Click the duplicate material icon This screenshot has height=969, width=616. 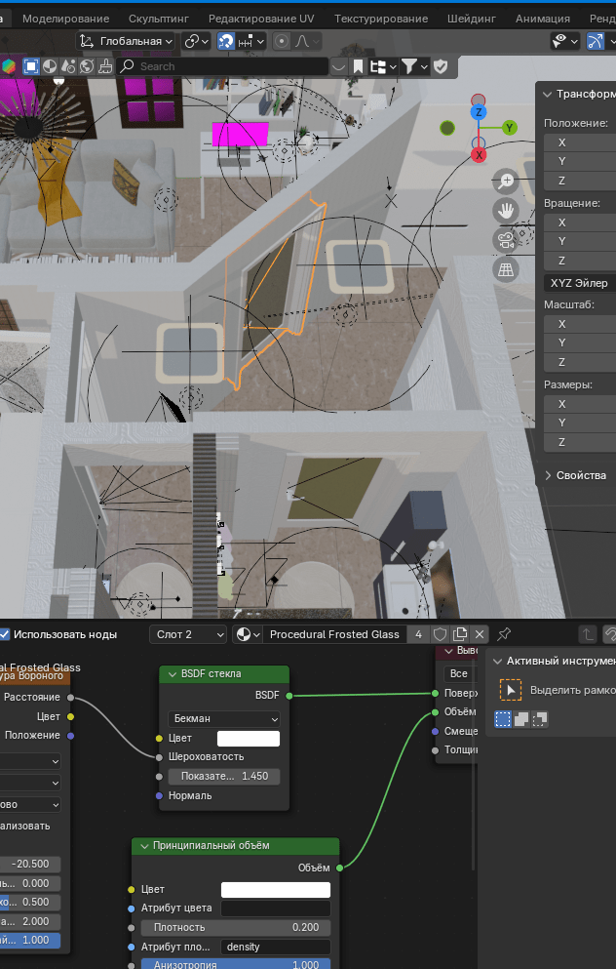[x=460, y=634]
